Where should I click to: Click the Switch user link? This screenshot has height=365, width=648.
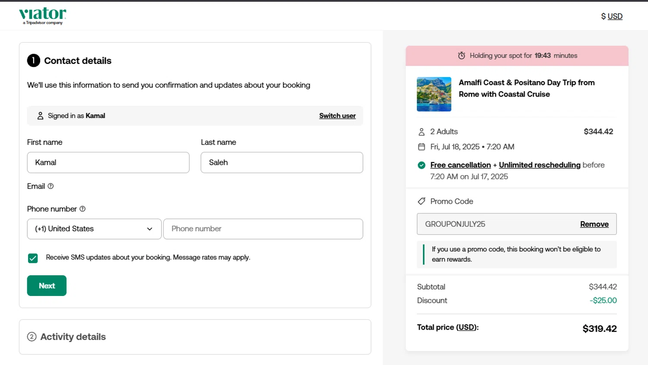pyautogui.click(x=337, y=116)
